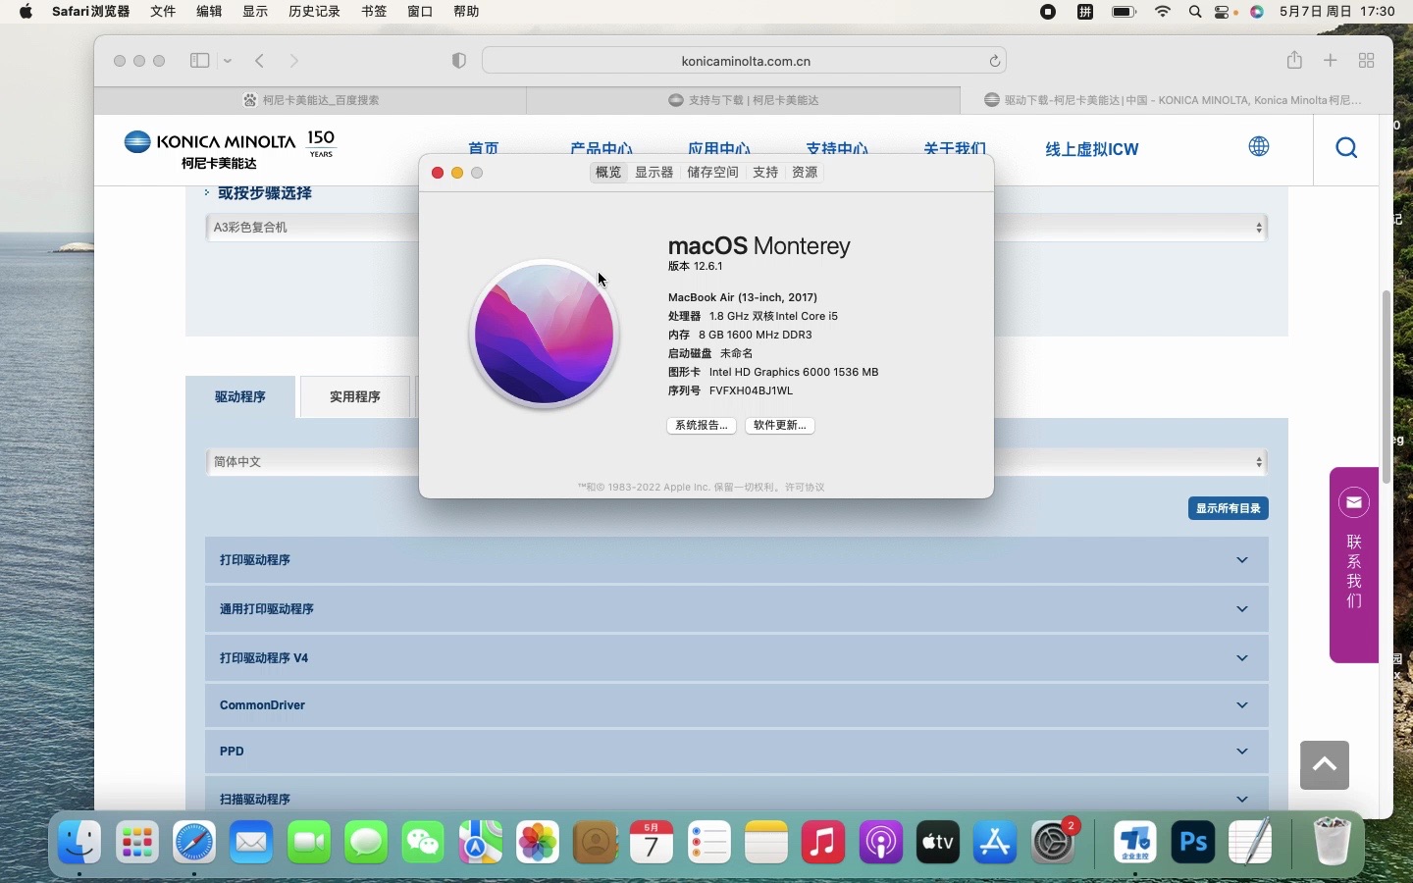
Task: Expand the 打印驱动程序 V4 section
Action: pyautogui.click(x=736, y=657)
